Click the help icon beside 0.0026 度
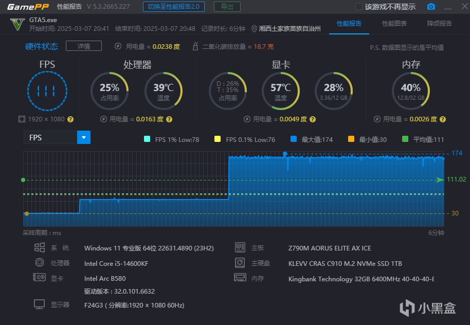 (442, 119)
